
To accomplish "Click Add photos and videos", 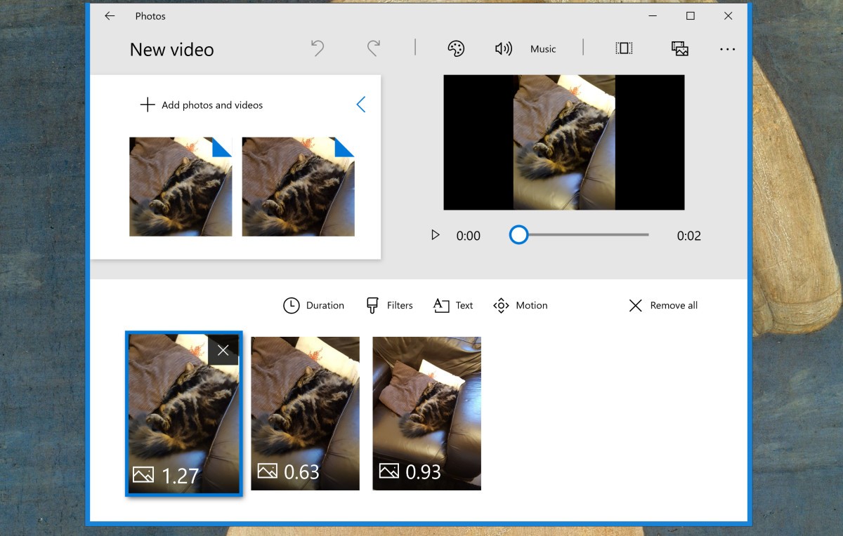I will (202, 105).
